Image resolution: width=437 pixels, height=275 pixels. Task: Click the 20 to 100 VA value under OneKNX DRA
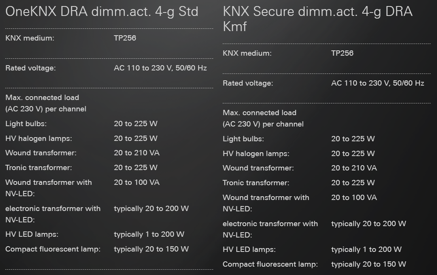point(136,182)
